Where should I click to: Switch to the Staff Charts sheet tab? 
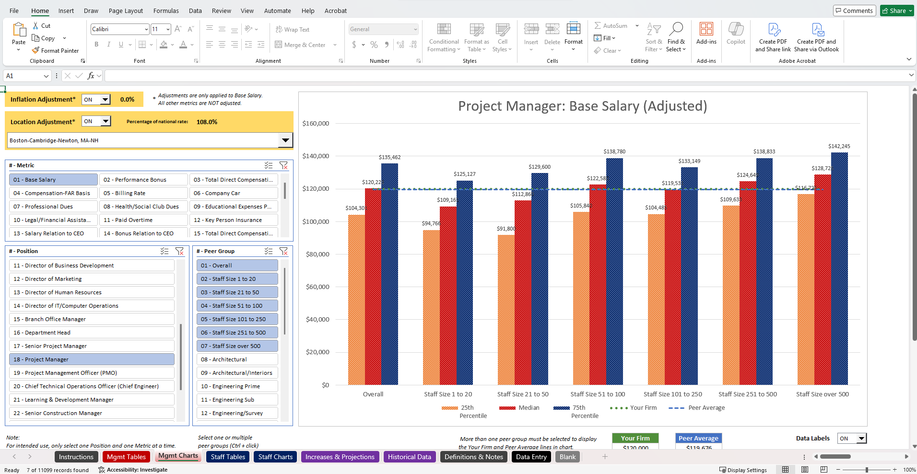pos(275,457)
